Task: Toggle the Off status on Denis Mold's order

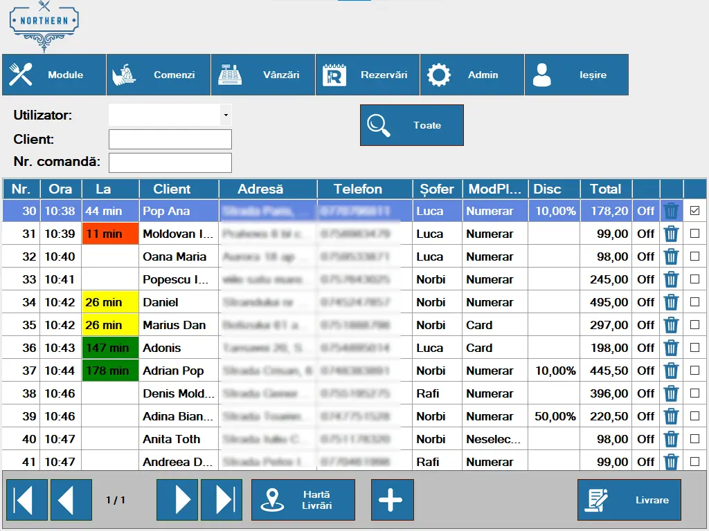Action: (x=645, y=393)
